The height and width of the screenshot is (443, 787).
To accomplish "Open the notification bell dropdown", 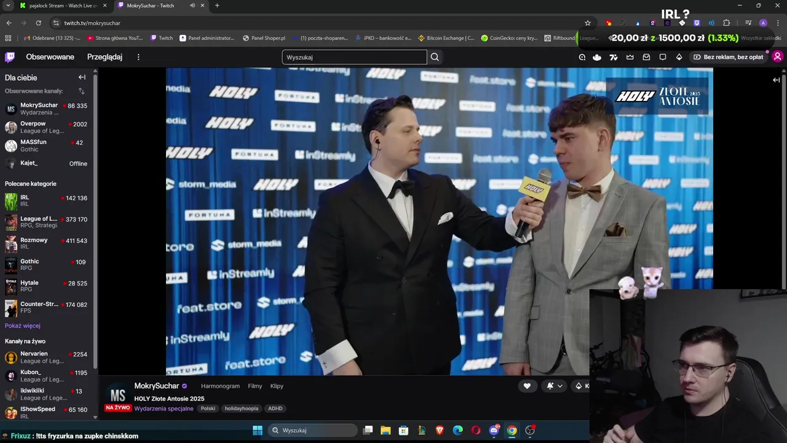I will point(554,386).
